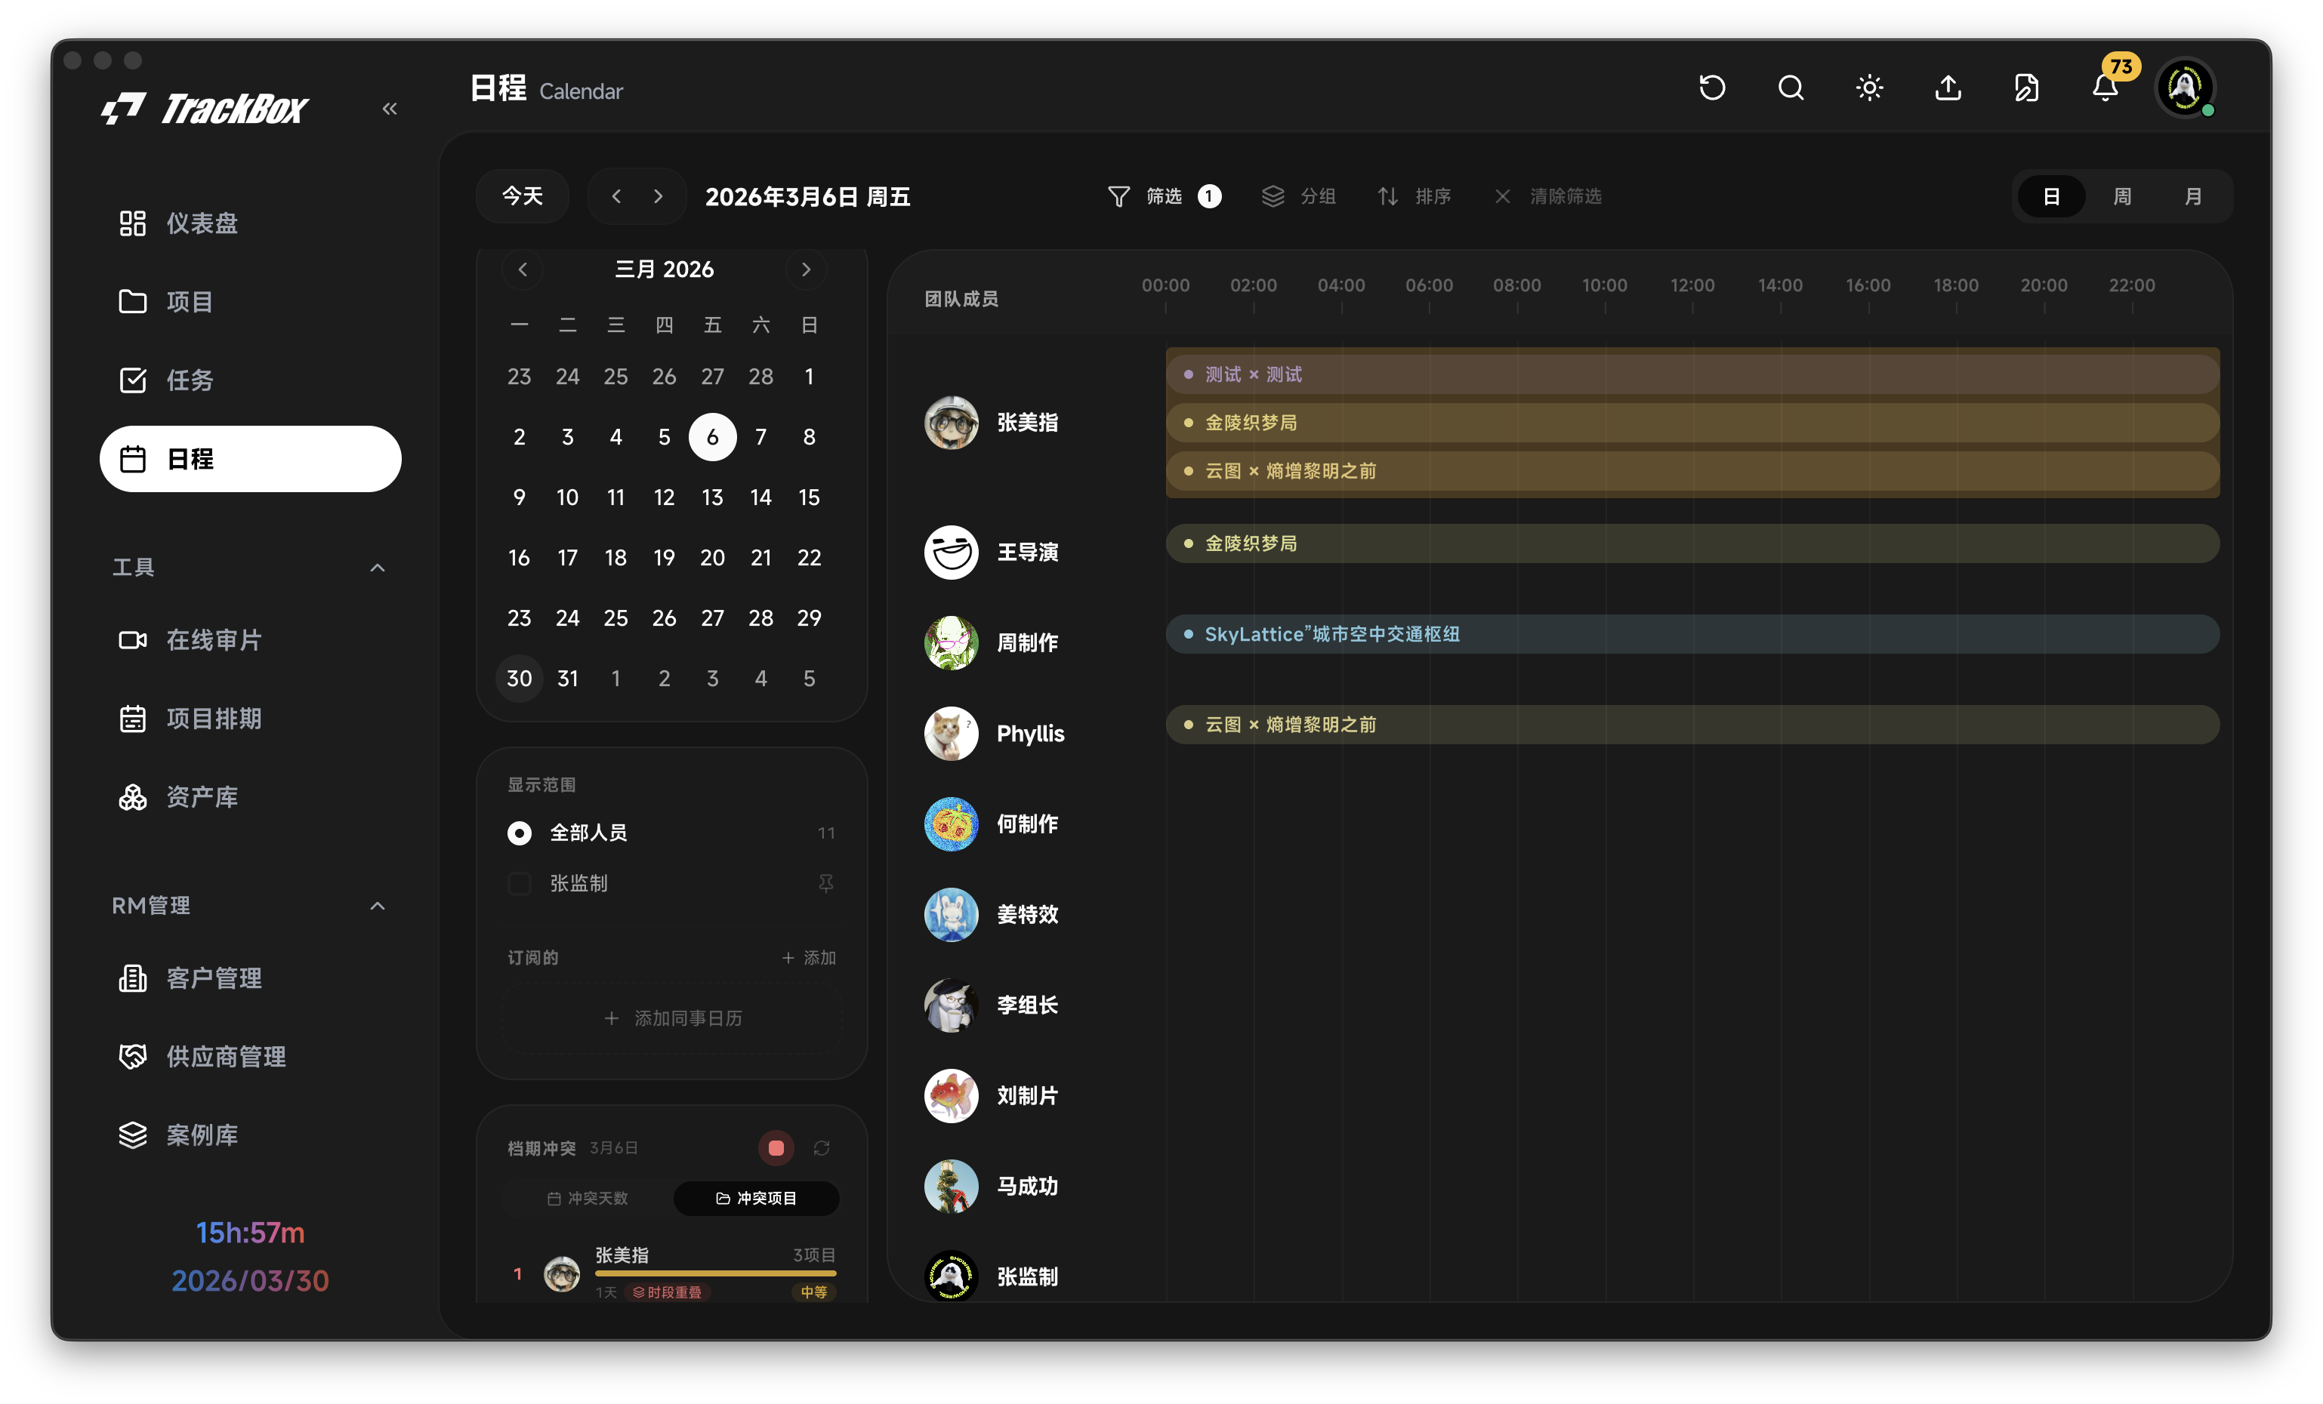Open notifications bell with 73 badge
This screenshot has width=2323, height=1404.
[x=2106, y=87]
